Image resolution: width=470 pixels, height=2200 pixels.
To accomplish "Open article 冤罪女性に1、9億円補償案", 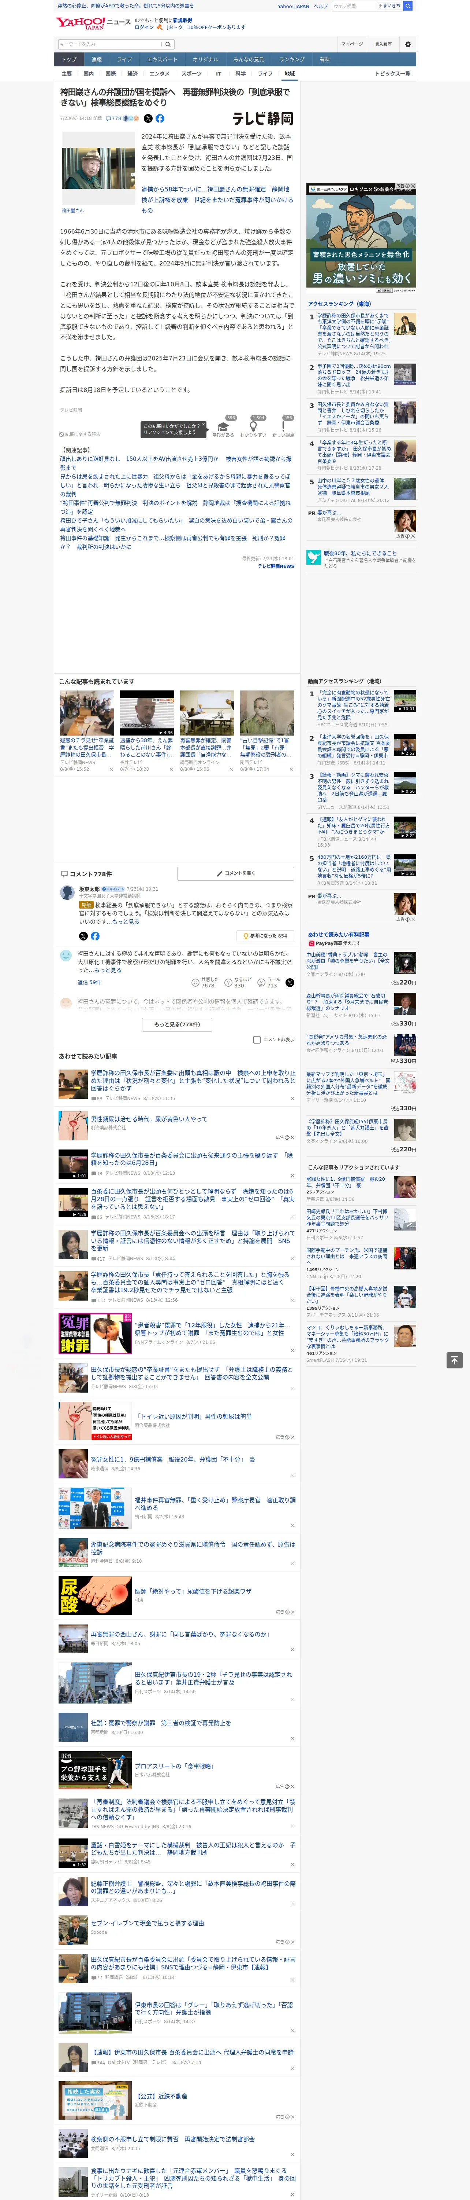I will (x=173, y=1460).
